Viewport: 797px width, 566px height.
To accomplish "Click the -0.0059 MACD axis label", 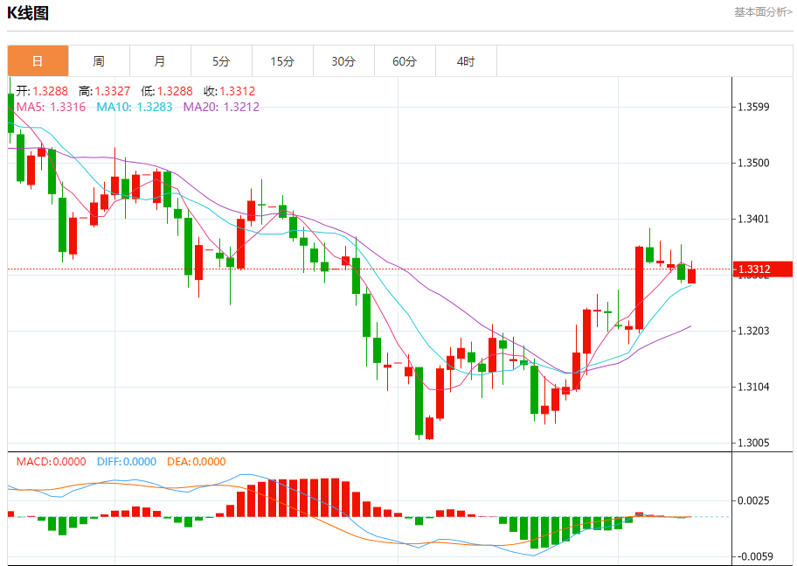I will point(753,556).
